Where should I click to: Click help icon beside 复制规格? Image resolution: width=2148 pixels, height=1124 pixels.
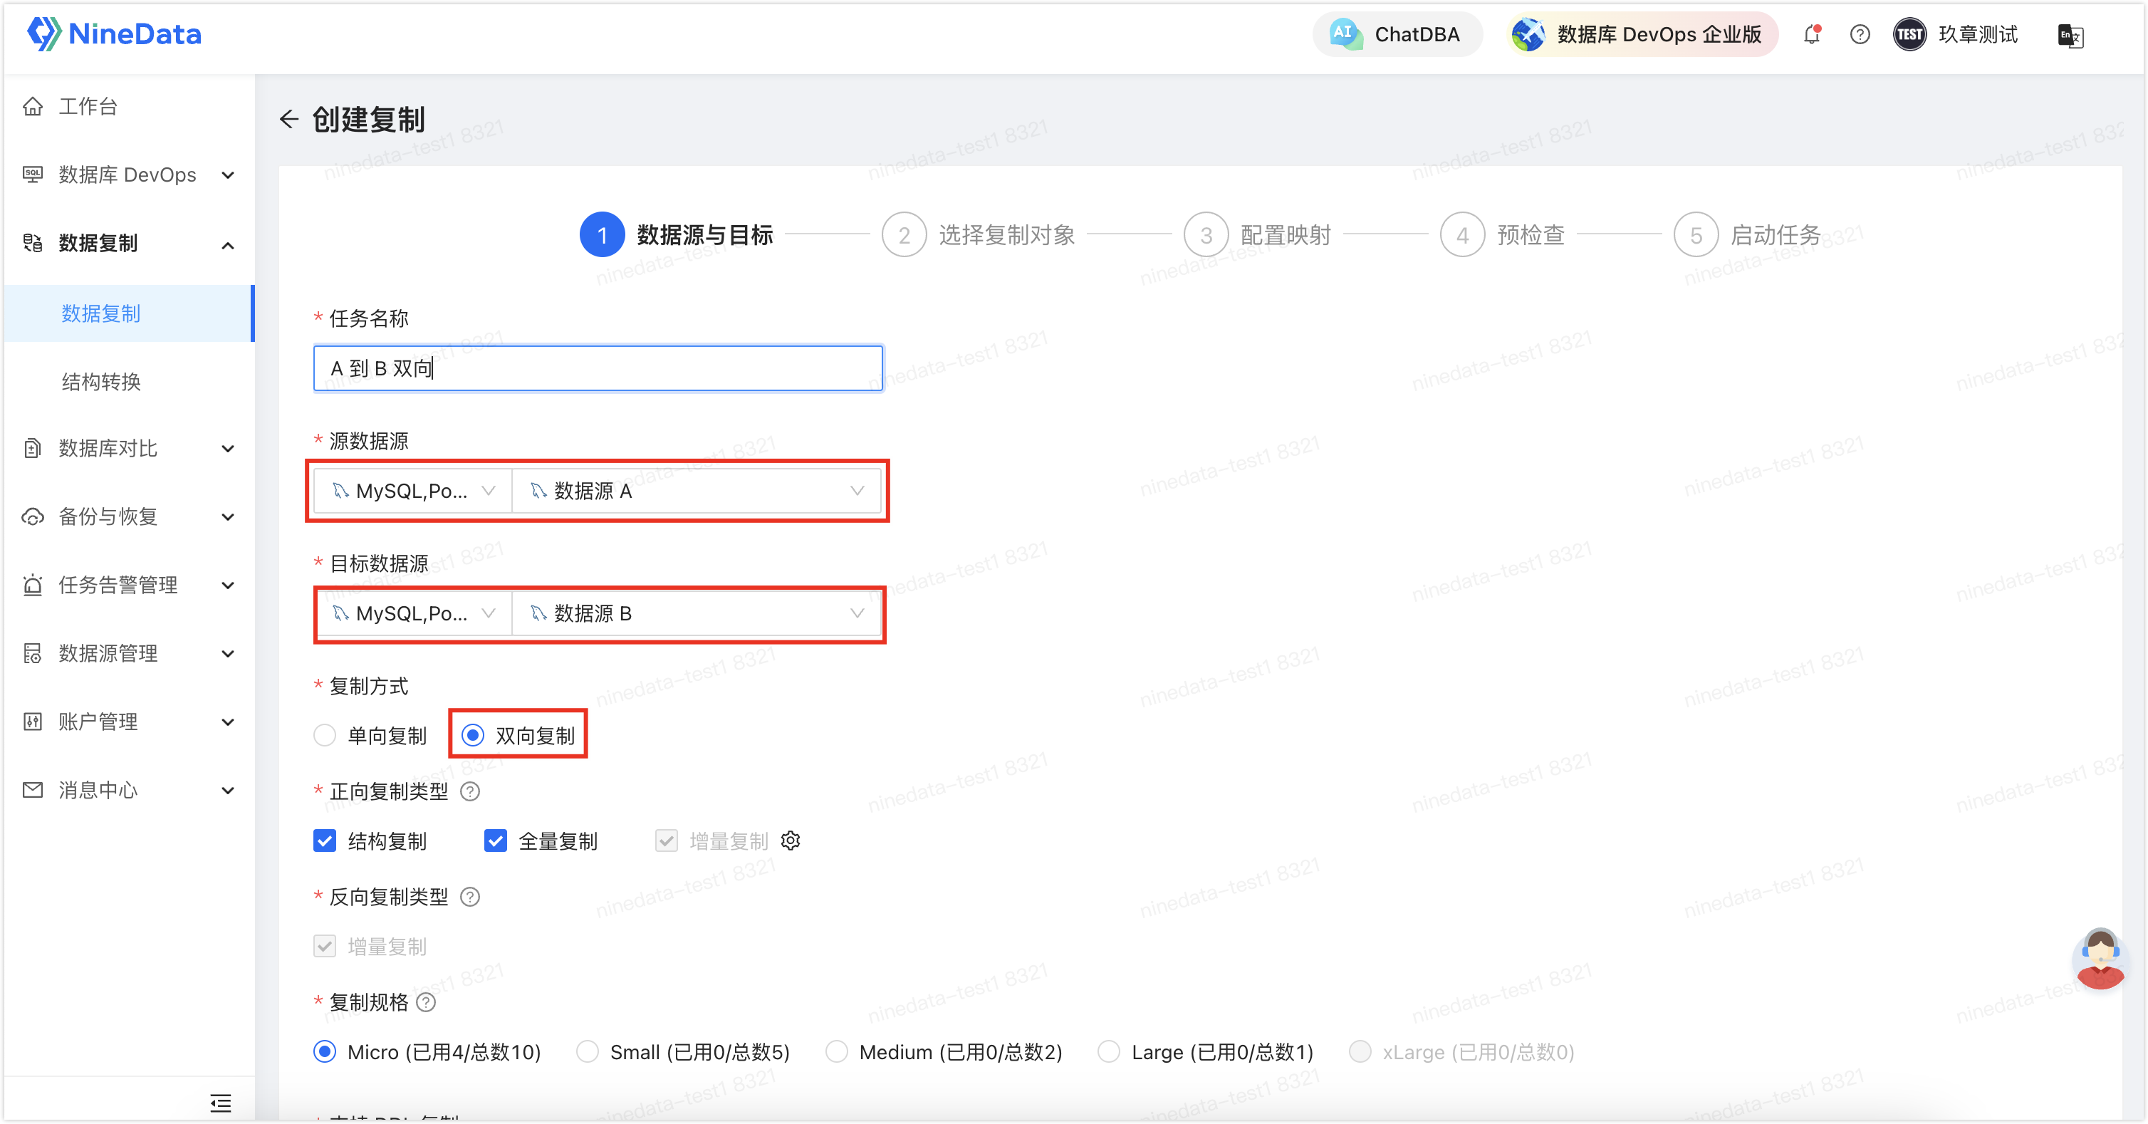[x=426, y=1002]
